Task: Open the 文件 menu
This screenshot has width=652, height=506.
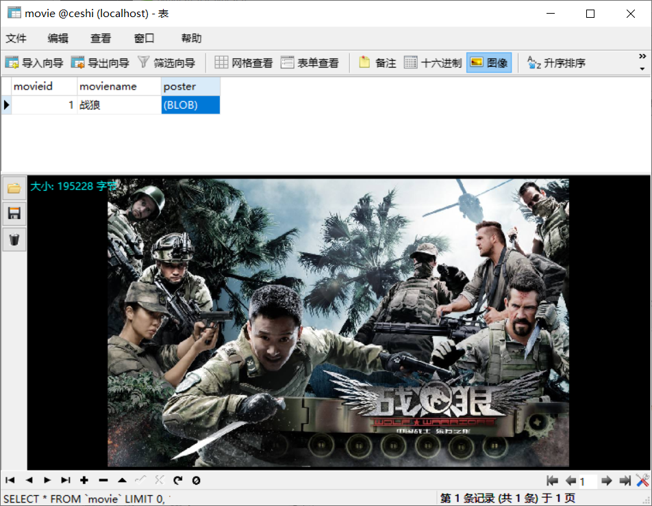Action: [16, 38]
